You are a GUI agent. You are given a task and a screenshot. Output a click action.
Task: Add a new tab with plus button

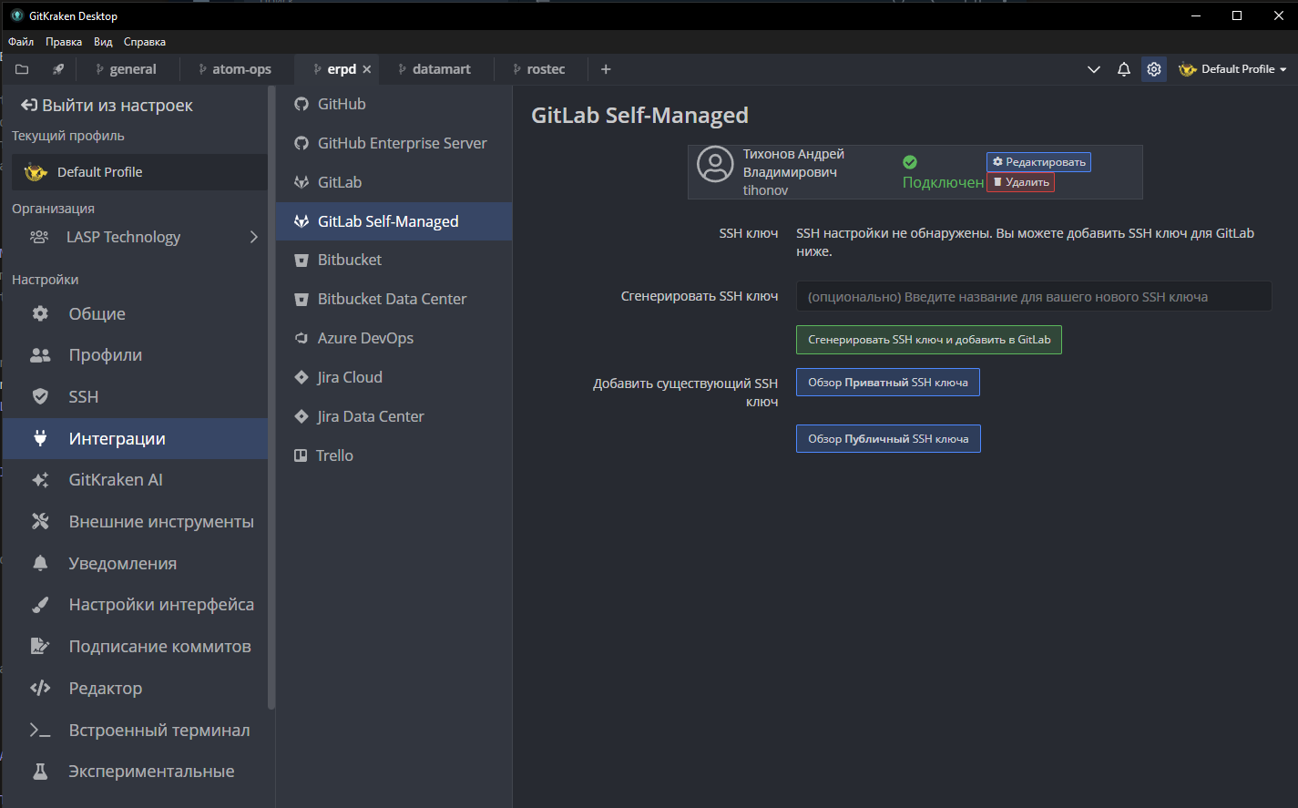coord(606,69)
